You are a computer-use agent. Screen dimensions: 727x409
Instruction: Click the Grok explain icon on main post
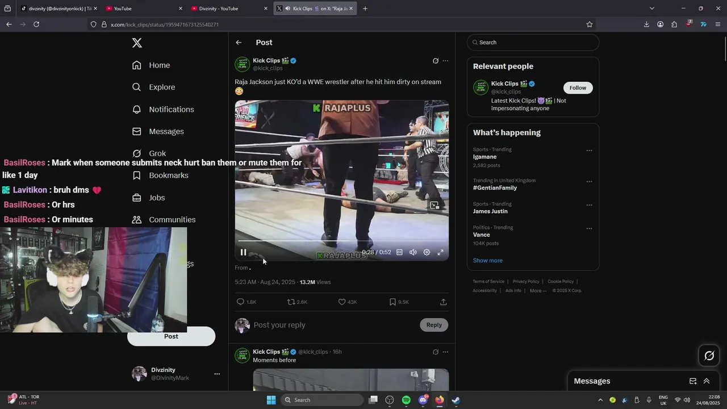(x=436, y=61)
